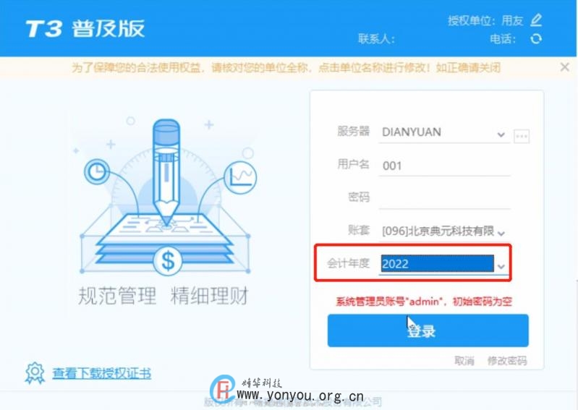This screenshot has height=410, width=578.
Task: Click the 授权单位 用友 unit name
Action: [512, 21]
